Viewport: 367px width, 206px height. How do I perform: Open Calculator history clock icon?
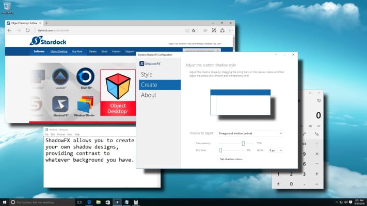318,100
